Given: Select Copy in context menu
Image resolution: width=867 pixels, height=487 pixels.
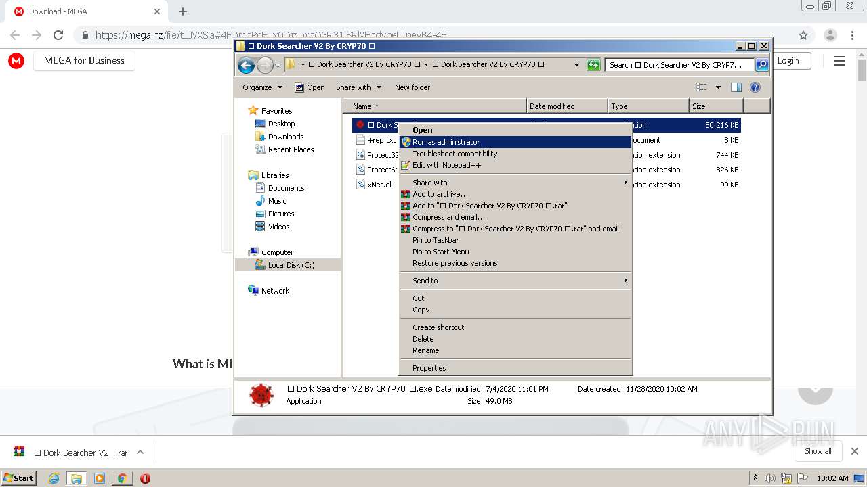Looking at the screenshot, I should coord(515,310).
